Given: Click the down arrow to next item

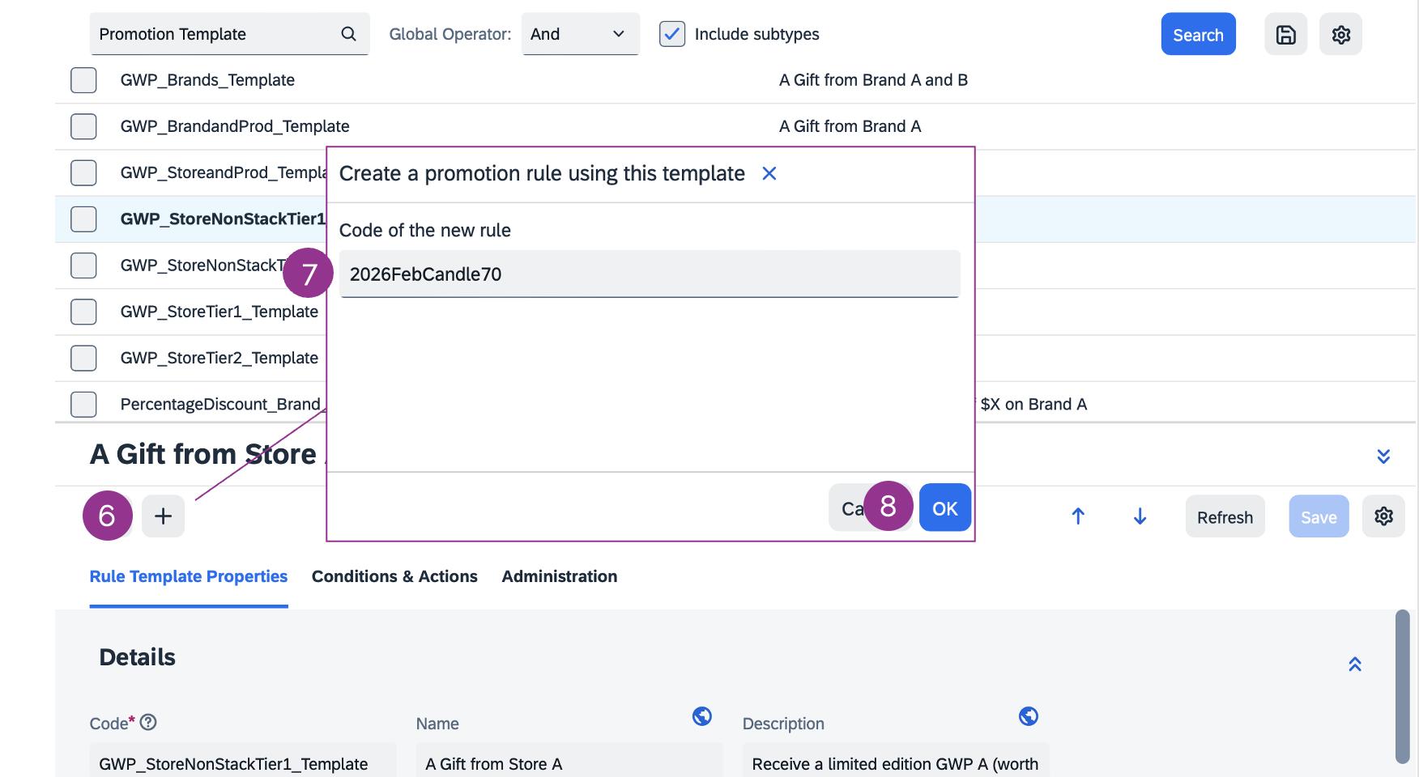Looking at the screenshot, I should tap(1140, 516).
